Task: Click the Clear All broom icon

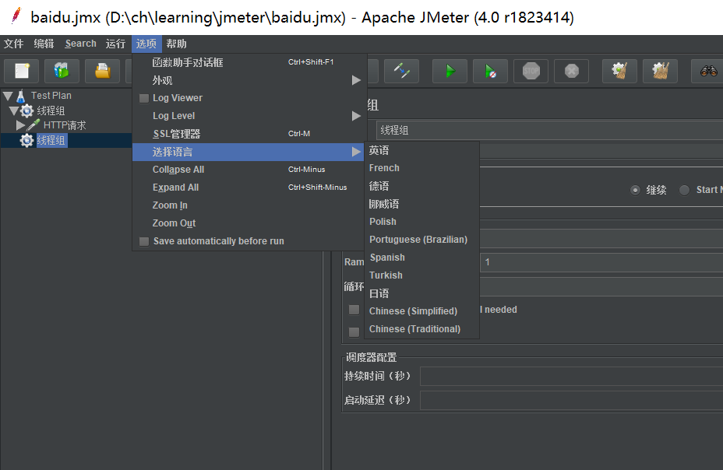Action: point(661,71)
